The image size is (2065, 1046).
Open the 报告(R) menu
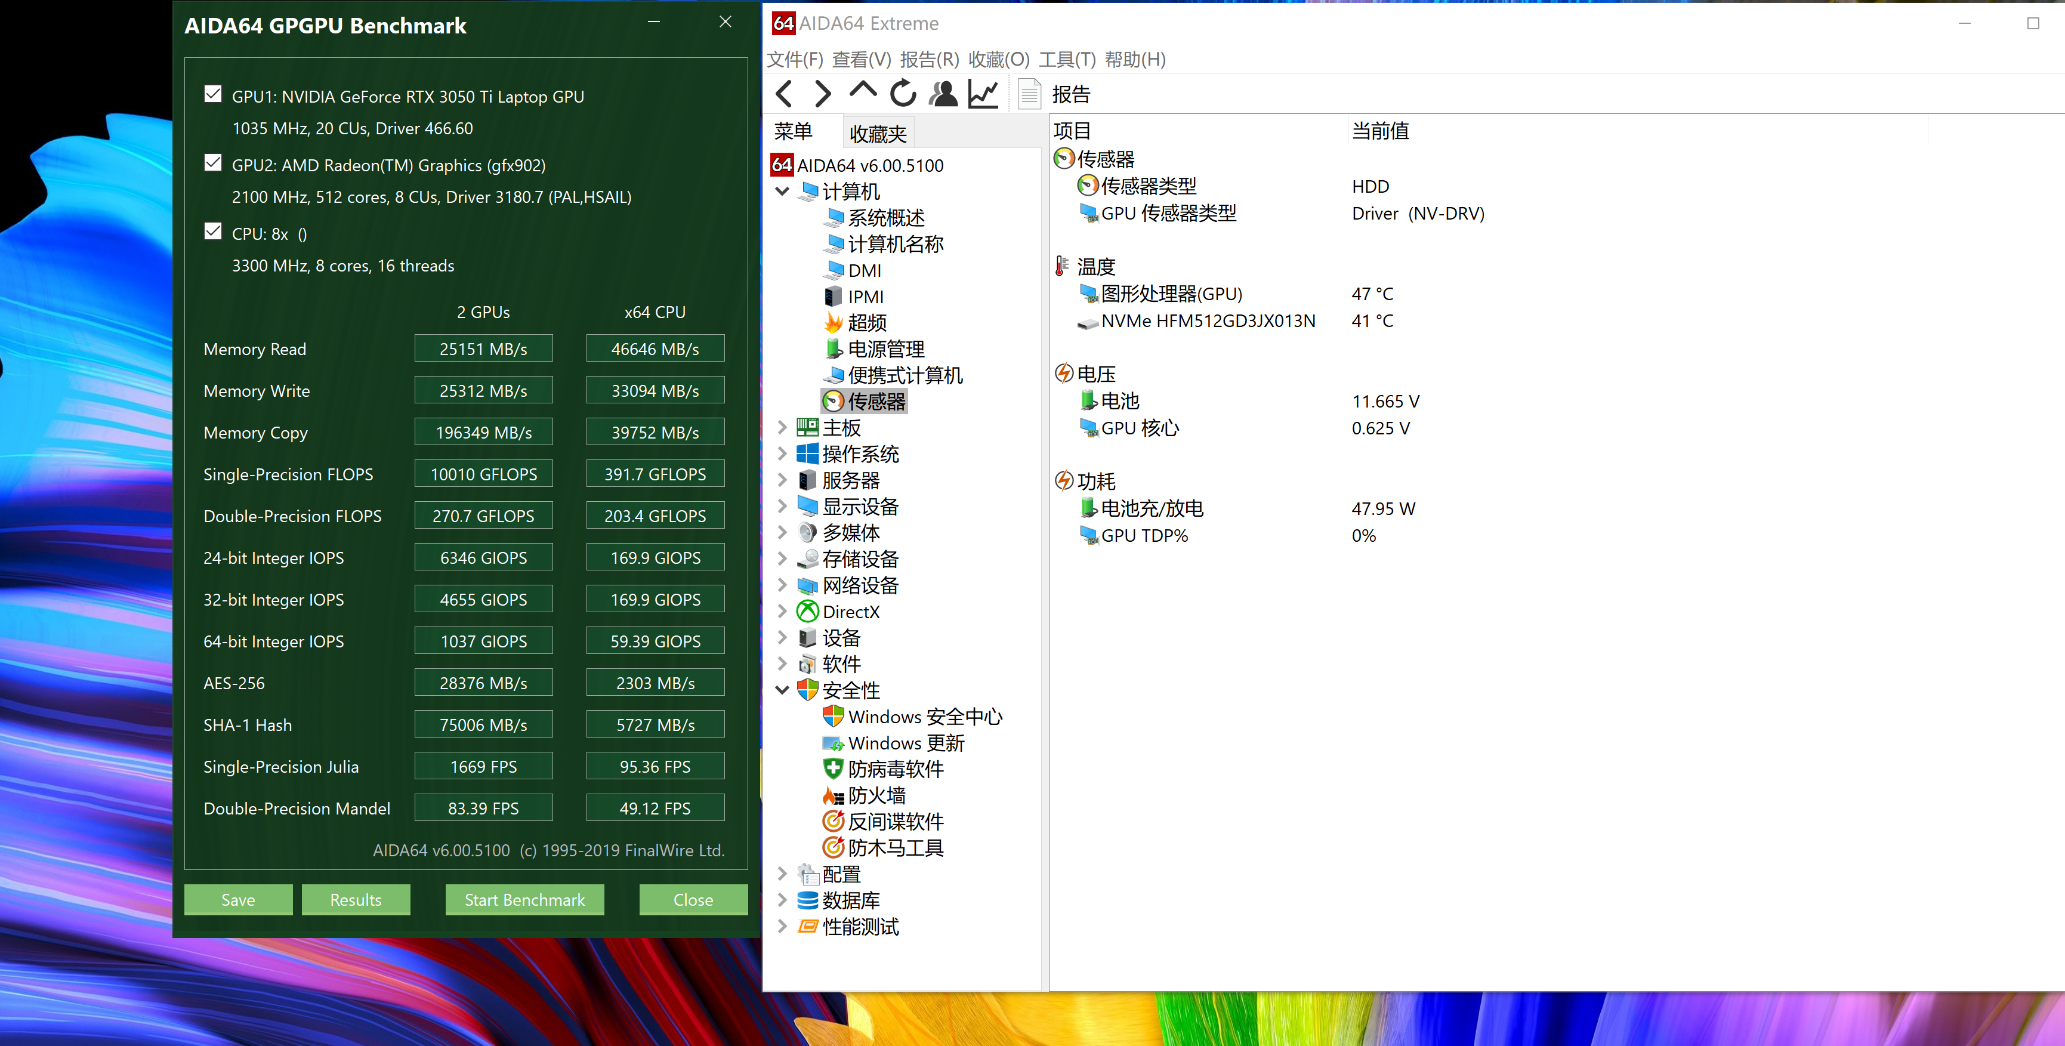coord(930,59)
